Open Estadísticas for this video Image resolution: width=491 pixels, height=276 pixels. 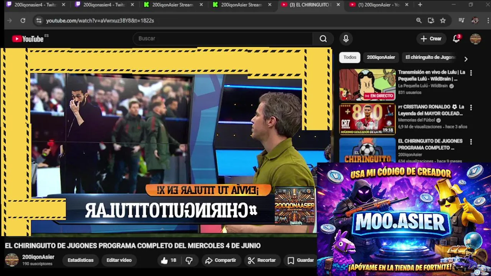[81, 260]
